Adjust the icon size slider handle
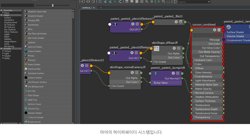 [53, 5]
